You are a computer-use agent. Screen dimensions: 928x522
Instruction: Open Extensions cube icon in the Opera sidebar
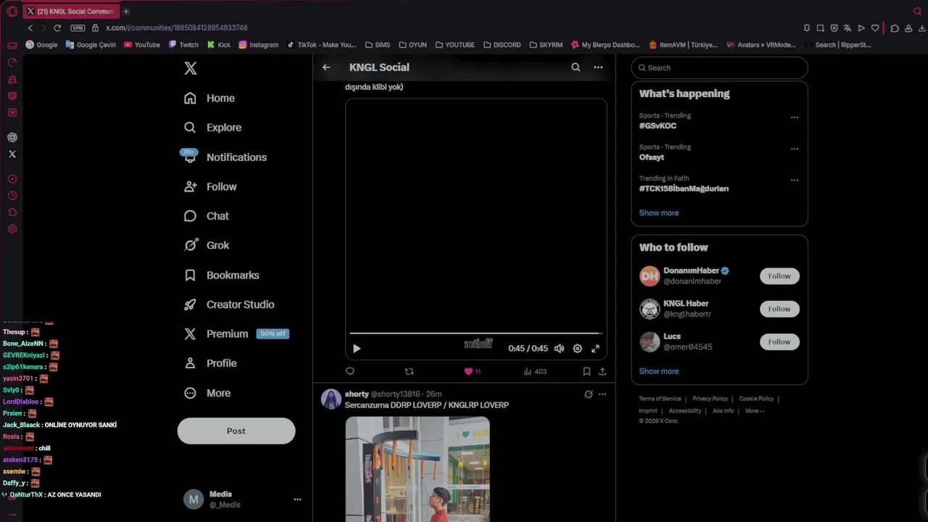click(x=12, y=212)
